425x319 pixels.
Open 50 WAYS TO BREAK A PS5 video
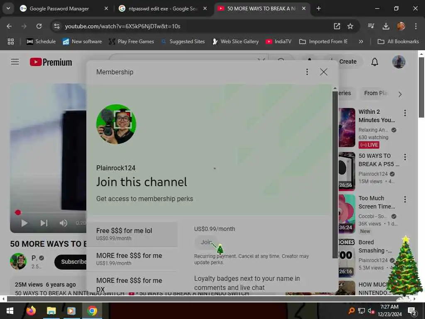379,160
